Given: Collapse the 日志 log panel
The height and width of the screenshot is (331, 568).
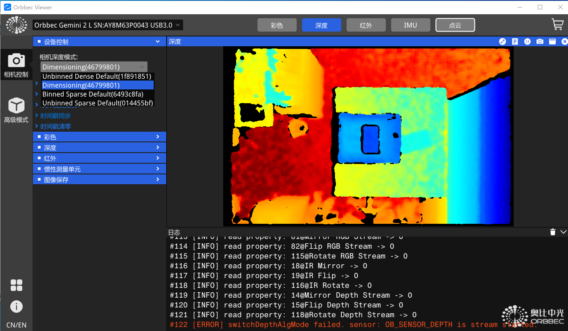Looking at the screenshot, I should pos(563,232).
